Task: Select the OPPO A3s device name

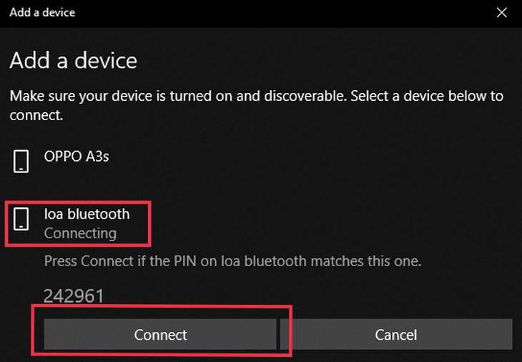Action: click(x=77, y=155)
